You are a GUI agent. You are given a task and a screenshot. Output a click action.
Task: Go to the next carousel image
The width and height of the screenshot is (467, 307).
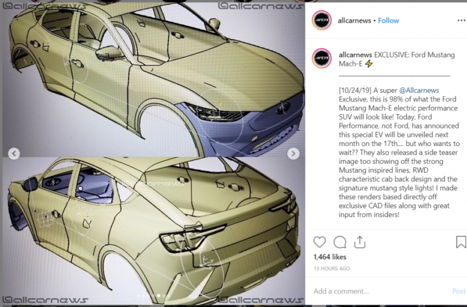(x=293, y=153)
